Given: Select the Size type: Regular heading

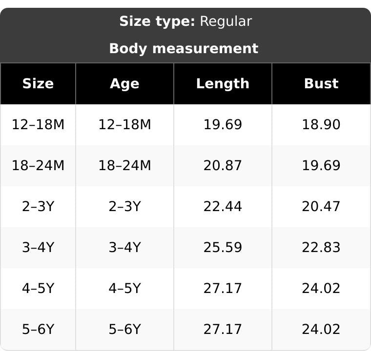Looking at the screenshot, I should pyautogui.click(x=185, y=21).
